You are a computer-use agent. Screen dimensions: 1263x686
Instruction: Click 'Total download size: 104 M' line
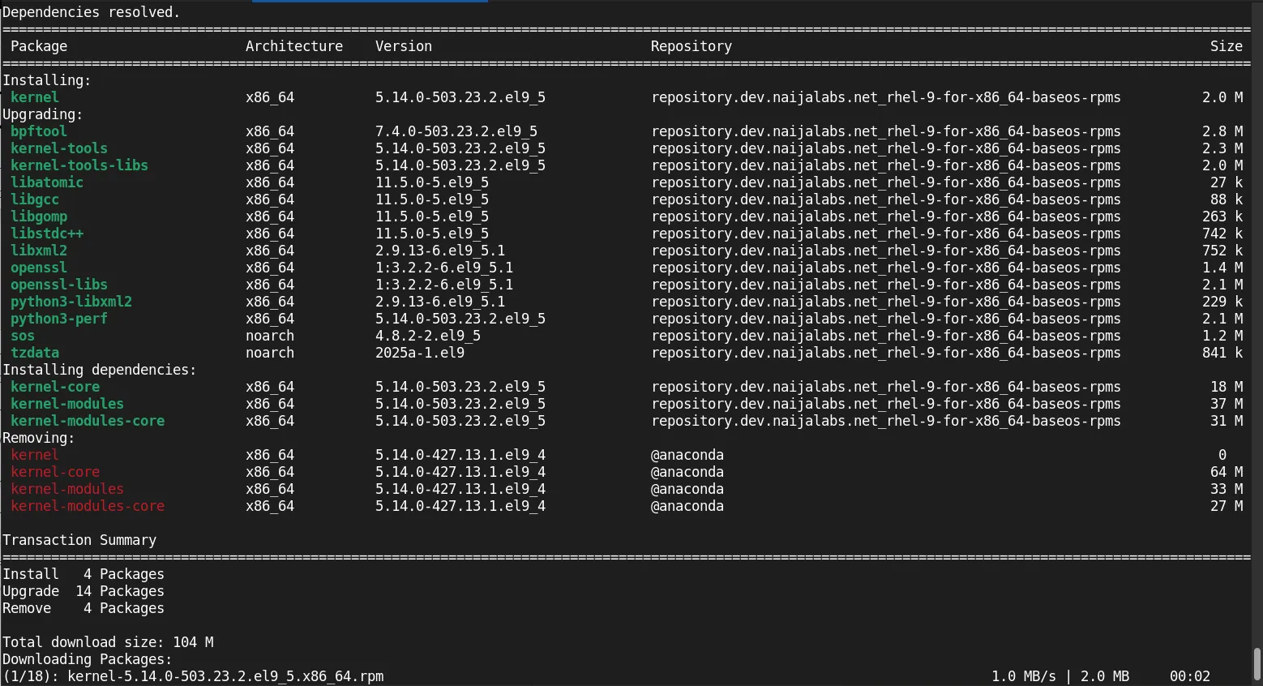pyautogui.click(x=108, y=642)
